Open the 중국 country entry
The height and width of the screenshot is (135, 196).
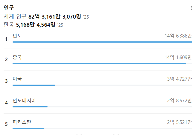17,58
